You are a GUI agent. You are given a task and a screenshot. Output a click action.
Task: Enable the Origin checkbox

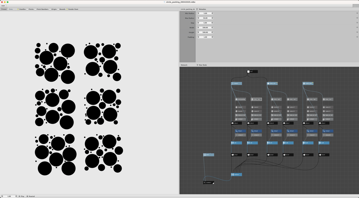click(50, 9)
